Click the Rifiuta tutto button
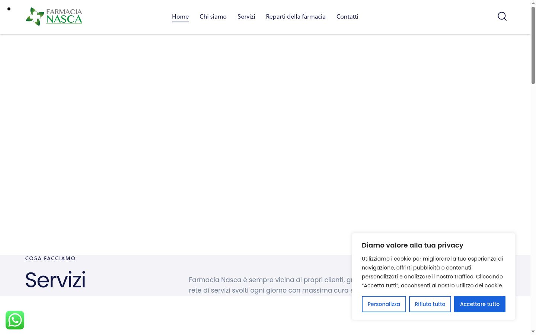This screenshot has height=335, width=536. coord(430,304)
